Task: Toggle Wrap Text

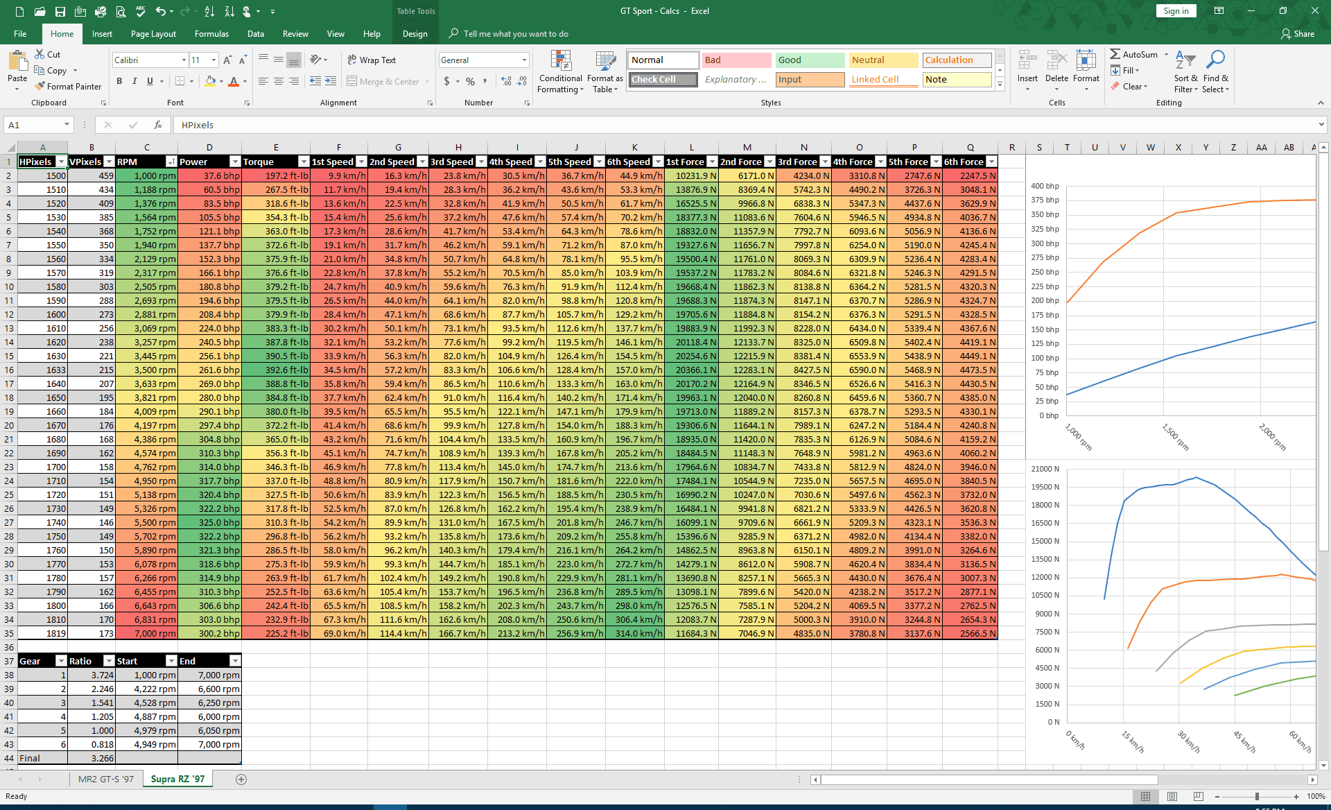Action: tap(372, 60)
